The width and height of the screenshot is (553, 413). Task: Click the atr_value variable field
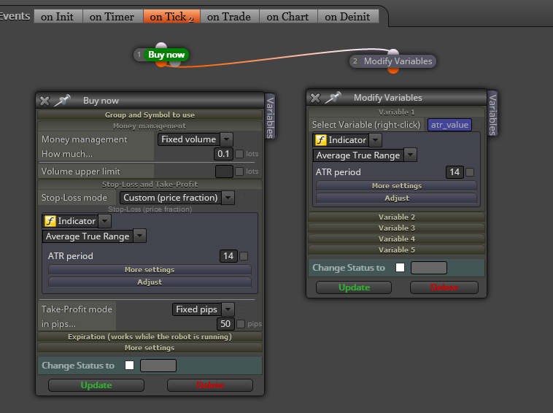(x=449, y=125)
